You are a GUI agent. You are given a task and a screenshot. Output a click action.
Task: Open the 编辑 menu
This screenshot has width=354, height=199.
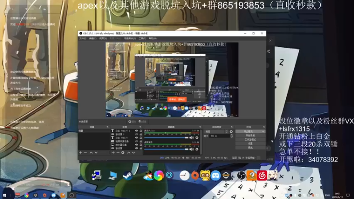point(92,38)
